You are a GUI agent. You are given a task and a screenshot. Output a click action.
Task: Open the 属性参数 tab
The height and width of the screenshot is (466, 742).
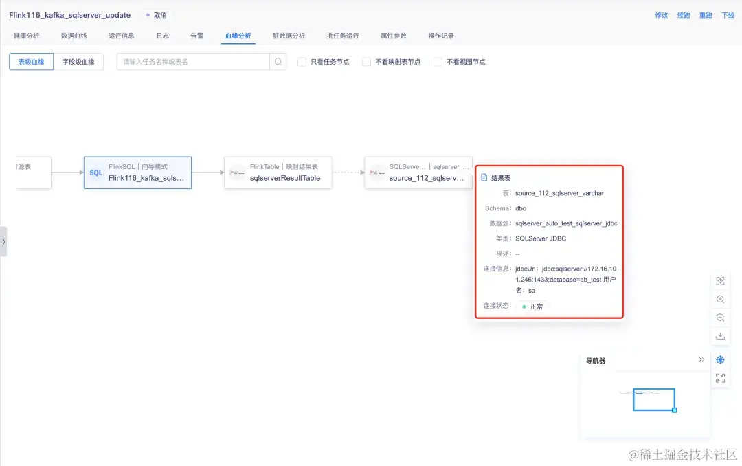pyautogui.click(x=393, y=36)
